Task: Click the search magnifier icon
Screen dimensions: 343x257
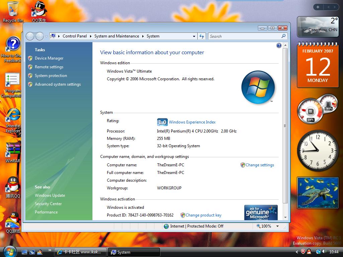Action: [283, 36]
